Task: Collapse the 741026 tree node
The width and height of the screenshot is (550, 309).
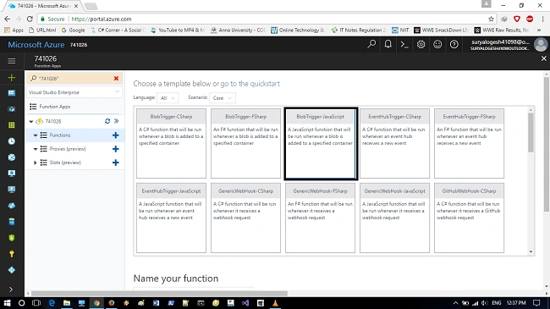Action: point(30,122)
